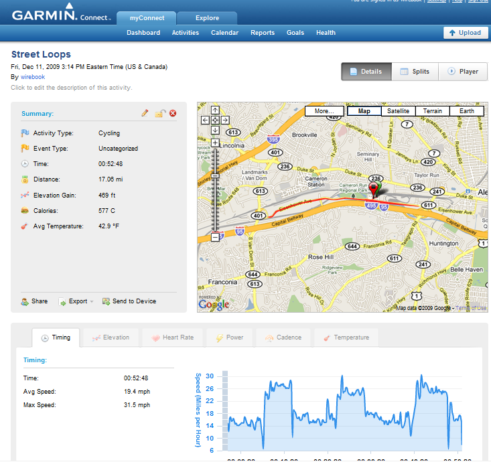The height and width of the screenshot is (462, 491).
Task: Open the map Terms of Use link
Action: tap(471, 308)
